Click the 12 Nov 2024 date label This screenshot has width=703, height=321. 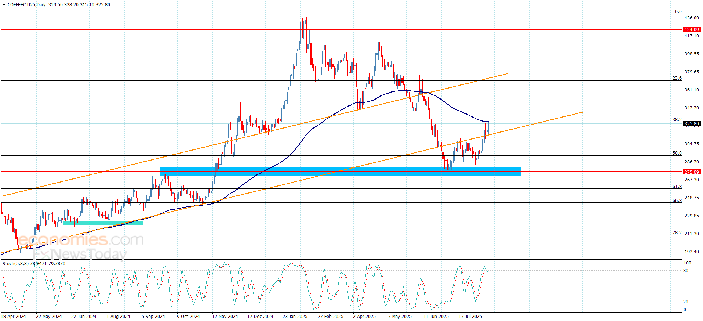point(225,317)
